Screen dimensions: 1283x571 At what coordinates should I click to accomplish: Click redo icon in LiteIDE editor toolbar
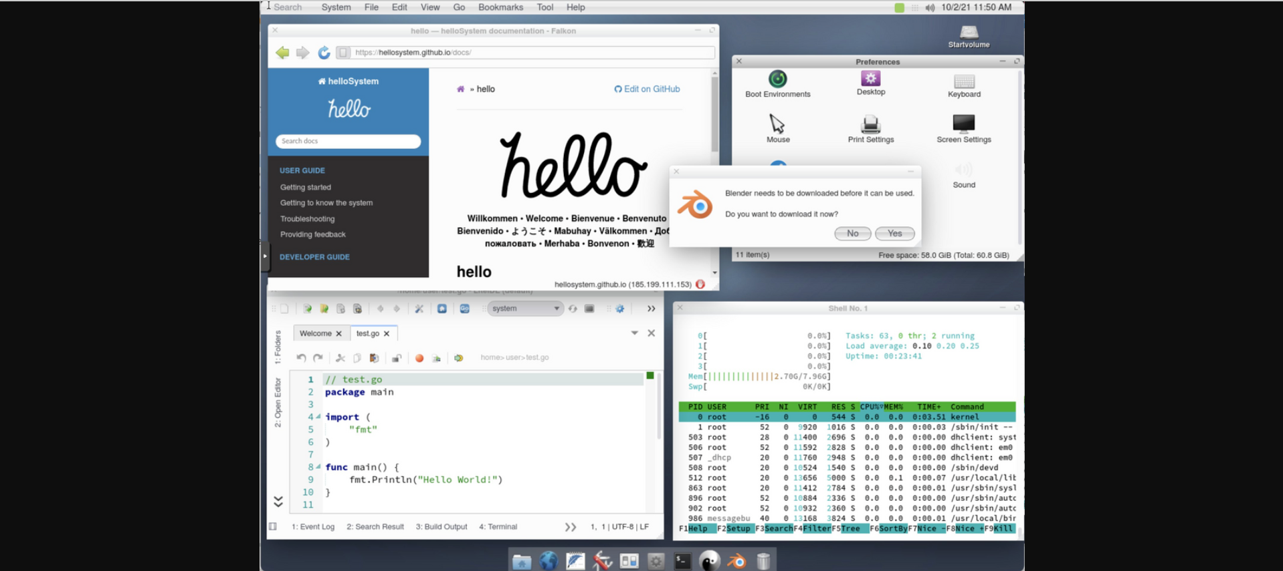[x=318, y=358]
